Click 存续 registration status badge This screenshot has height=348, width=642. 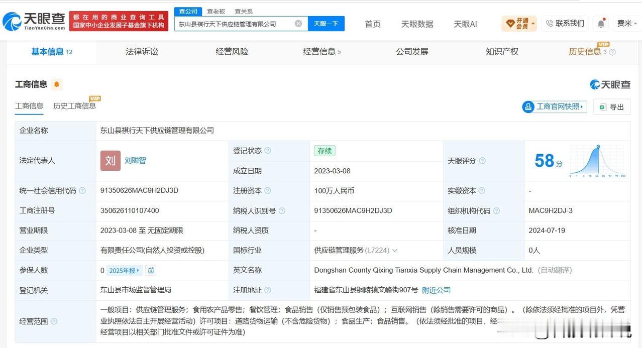tap(325, 151)
